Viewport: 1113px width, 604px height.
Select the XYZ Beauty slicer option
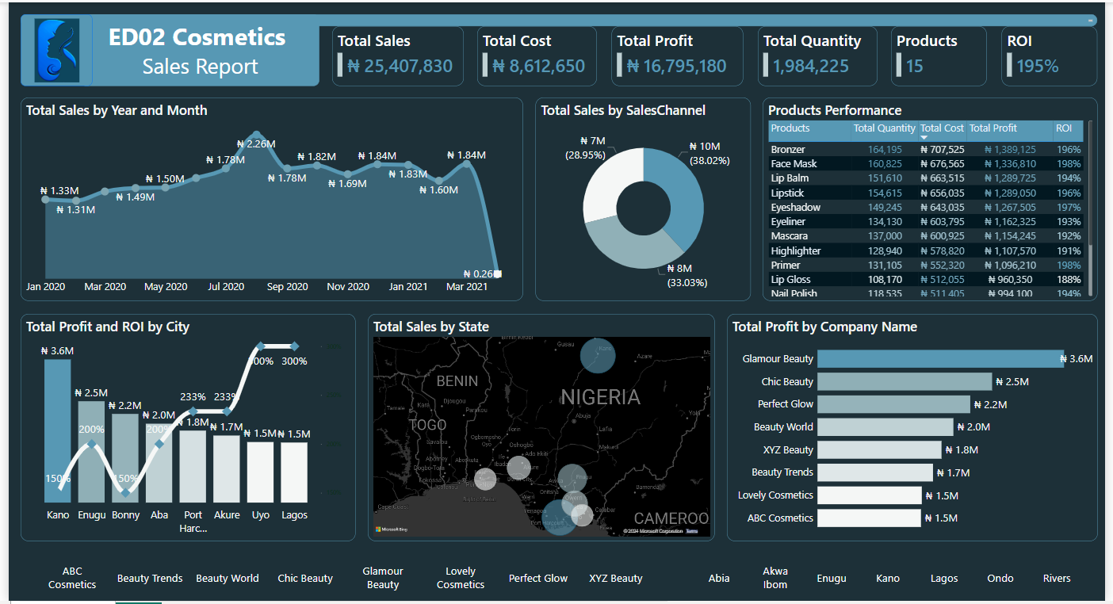coord(616,579)
